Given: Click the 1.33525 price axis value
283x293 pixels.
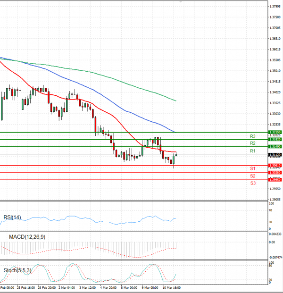Looking at the screenshot, I should coord(275,103).
